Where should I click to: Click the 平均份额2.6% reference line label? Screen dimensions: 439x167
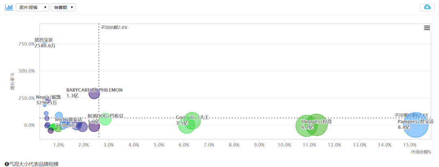[x=114, y=27]
